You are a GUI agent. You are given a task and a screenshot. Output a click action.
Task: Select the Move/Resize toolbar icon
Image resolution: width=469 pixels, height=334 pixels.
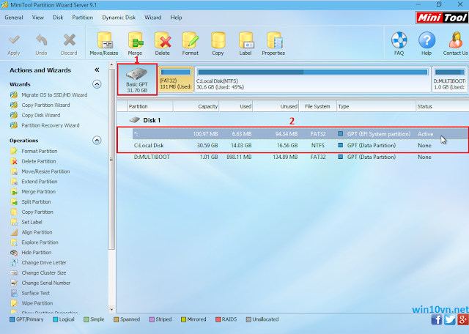(104, 40)
